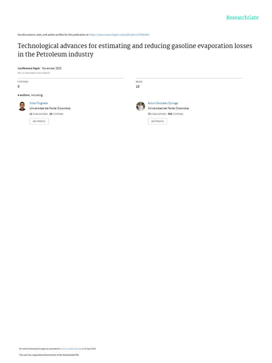The width and height of the screenshot is (272, 363).
Task: Click Victor's 12 PUBLICATIONS stat
Action: pyautogui.click(x=38, y=114)
